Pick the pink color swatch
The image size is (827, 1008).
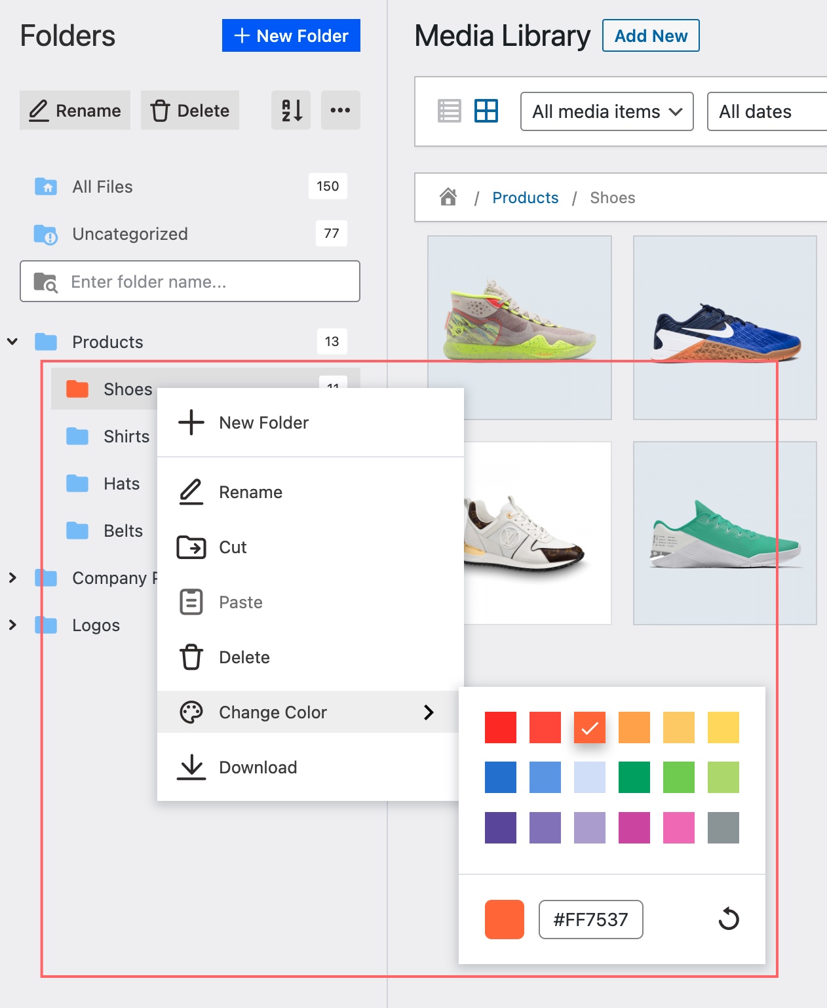679,828
